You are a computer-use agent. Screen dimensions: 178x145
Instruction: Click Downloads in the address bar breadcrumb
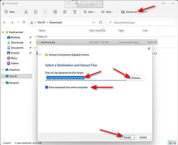click(56, 22)
